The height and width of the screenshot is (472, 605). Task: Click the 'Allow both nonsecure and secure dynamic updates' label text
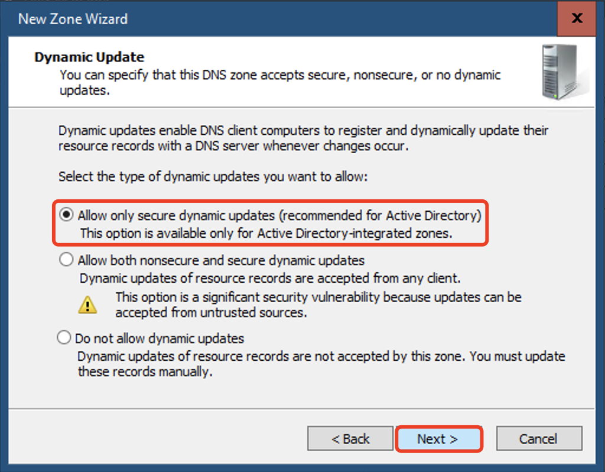coord(221,260)
